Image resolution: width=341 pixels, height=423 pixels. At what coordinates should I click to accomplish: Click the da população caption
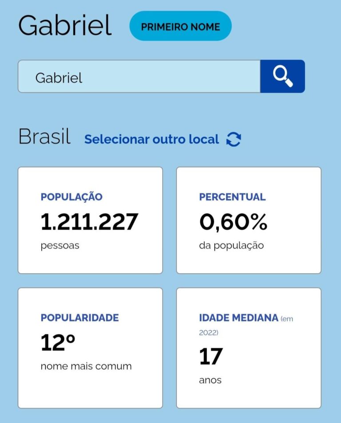click(x=231, y=245)
